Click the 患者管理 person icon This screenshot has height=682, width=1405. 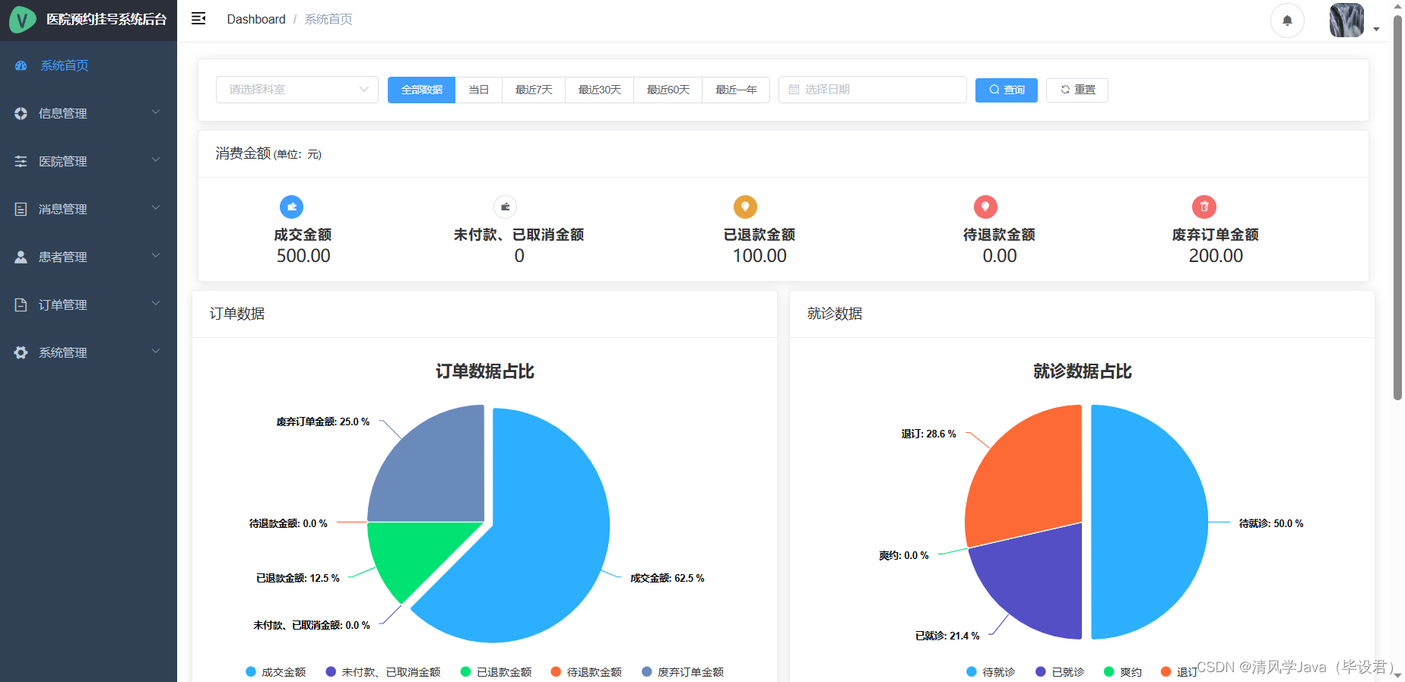pos(21,257)
